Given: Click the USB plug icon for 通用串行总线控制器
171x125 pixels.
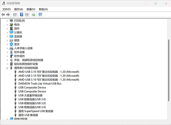Looking at the screenshot, I should tap(11, 68).
